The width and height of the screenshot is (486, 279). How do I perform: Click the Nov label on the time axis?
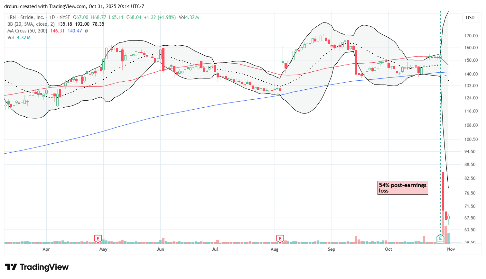coord(451,249)
